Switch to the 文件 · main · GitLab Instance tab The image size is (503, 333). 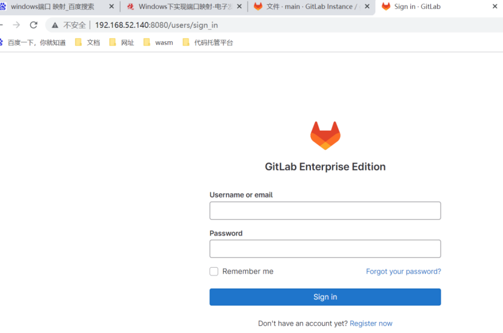pos(311,7)
